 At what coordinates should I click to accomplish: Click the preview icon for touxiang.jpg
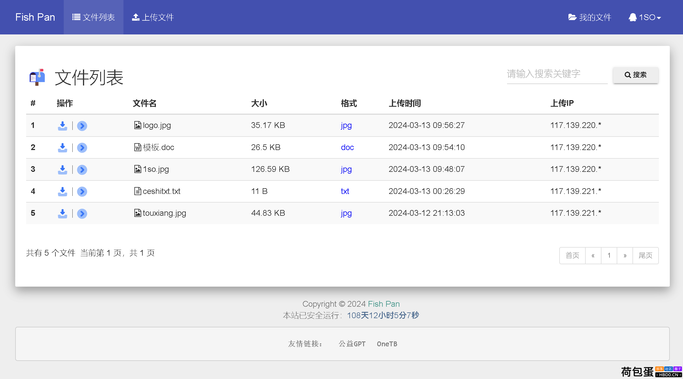coord(82,213)
